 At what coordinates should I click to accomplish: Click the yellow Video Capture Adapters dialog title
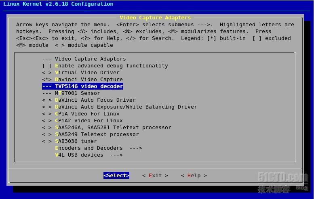(155, 18)
